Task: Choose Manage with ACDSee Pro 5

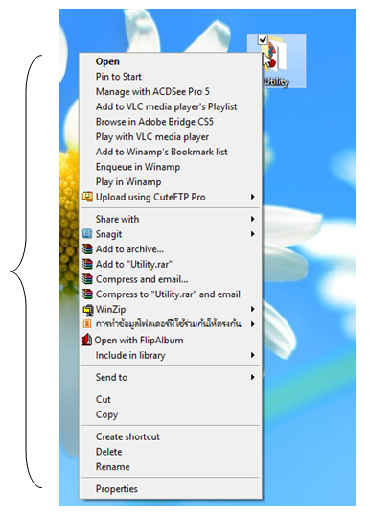Action: 171,91
